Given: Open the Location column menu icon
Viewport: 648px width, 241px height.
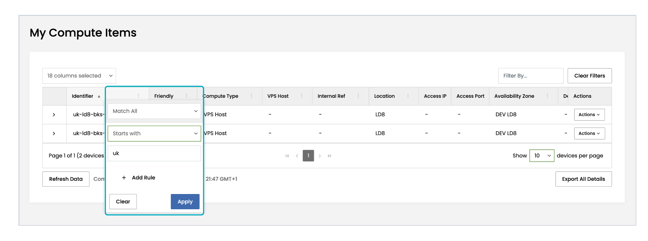Looking at the screenshot, I should coord(408,96).
